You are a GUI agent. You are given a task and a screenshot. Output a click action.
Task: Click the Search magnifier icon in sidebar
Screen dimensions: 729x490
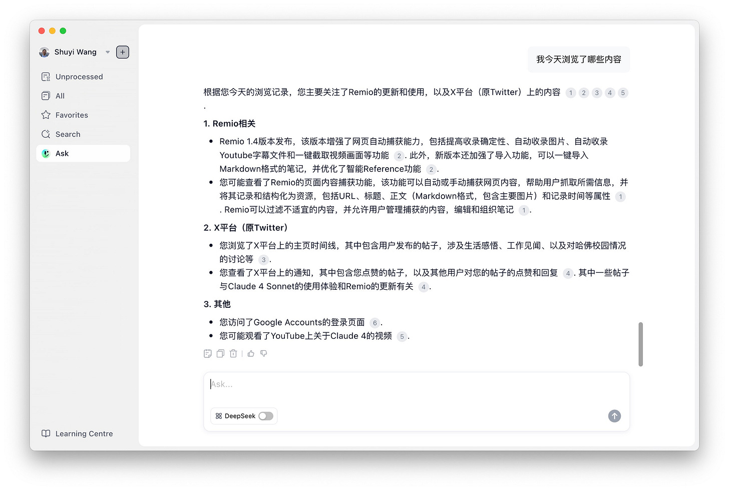[x=46, y=134]
